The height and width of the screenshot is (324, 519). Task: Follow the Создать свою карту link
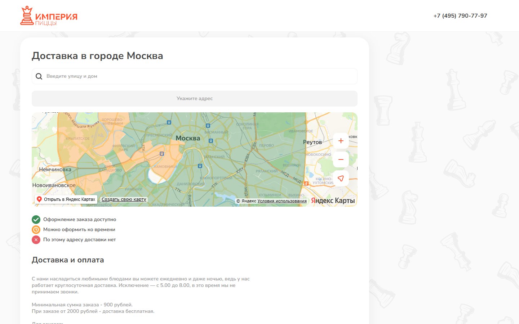(124, 199)
